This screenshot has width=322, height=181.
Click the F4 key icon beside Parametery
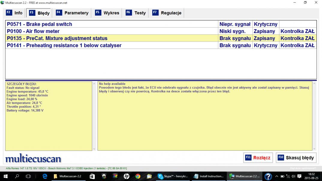click(x=59, y=13)
